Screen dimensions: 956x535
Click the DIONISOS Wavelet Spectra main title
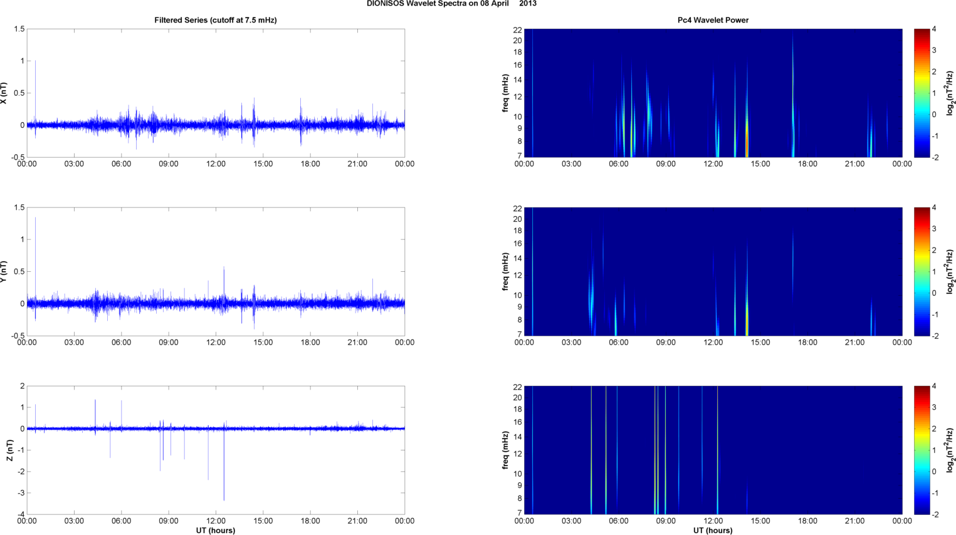(x=451, y=4)
